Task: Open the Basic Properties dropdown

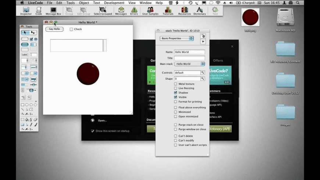Action: tap(177, 38)
